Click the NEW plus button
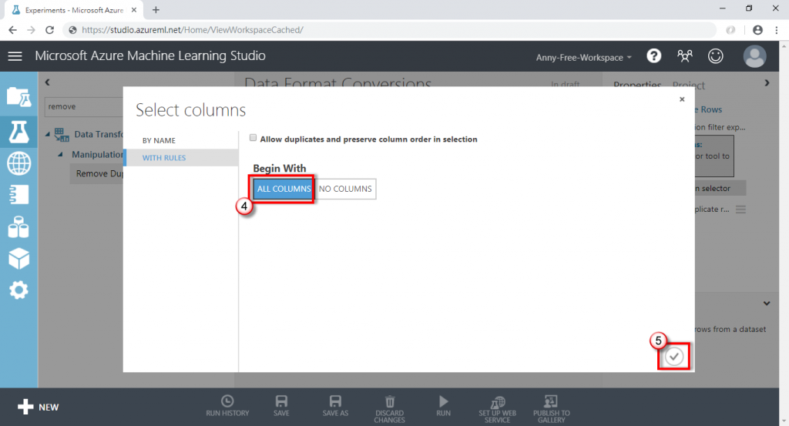 tap(39, 407)
